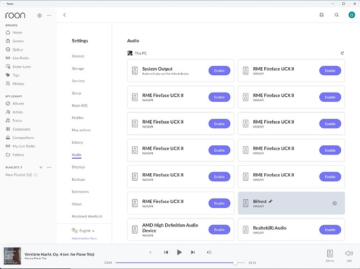
Task: Open History in sidebar
Action: tap(15, 83)
